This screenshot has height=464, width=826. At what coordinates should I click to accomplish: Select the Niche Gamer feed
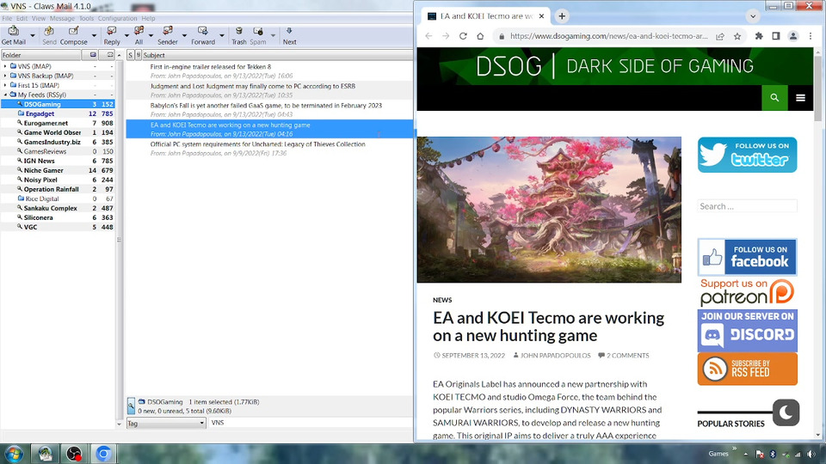click(43, 170)
